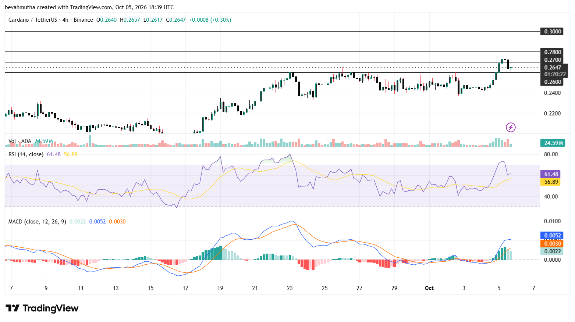Click the low value L0.2617
This screenshot has height=322, width=575.
pyautogui.click(x=153, y=20)
